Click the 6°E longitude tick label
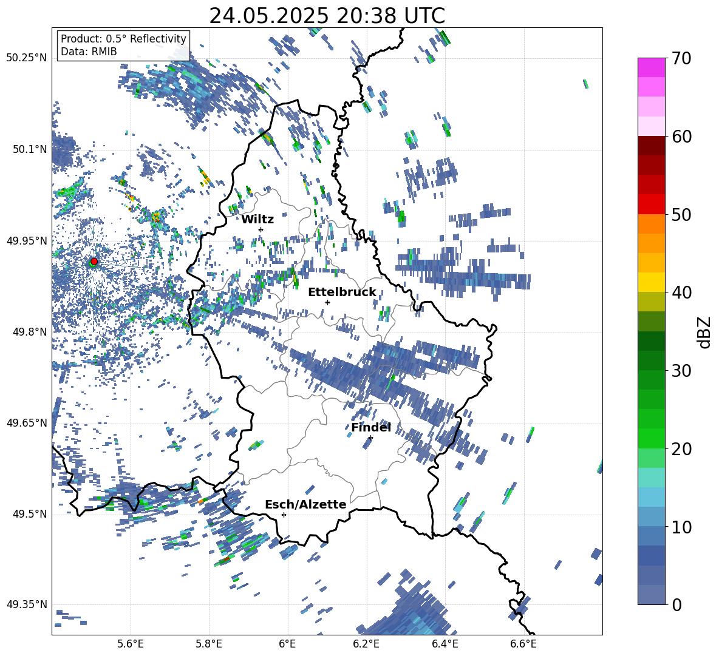719x656 pixels. [287, 644]
